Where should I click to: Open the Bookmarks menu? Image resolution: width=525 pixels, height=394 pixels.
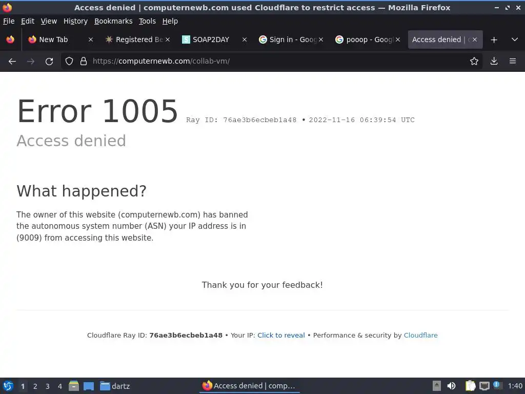click(113, 21)
